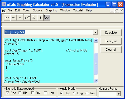Click the output pane vertical scrollbar thumb
Image resolution: width=125 pixels, height=99 pixels.
[x=96, y=64]
